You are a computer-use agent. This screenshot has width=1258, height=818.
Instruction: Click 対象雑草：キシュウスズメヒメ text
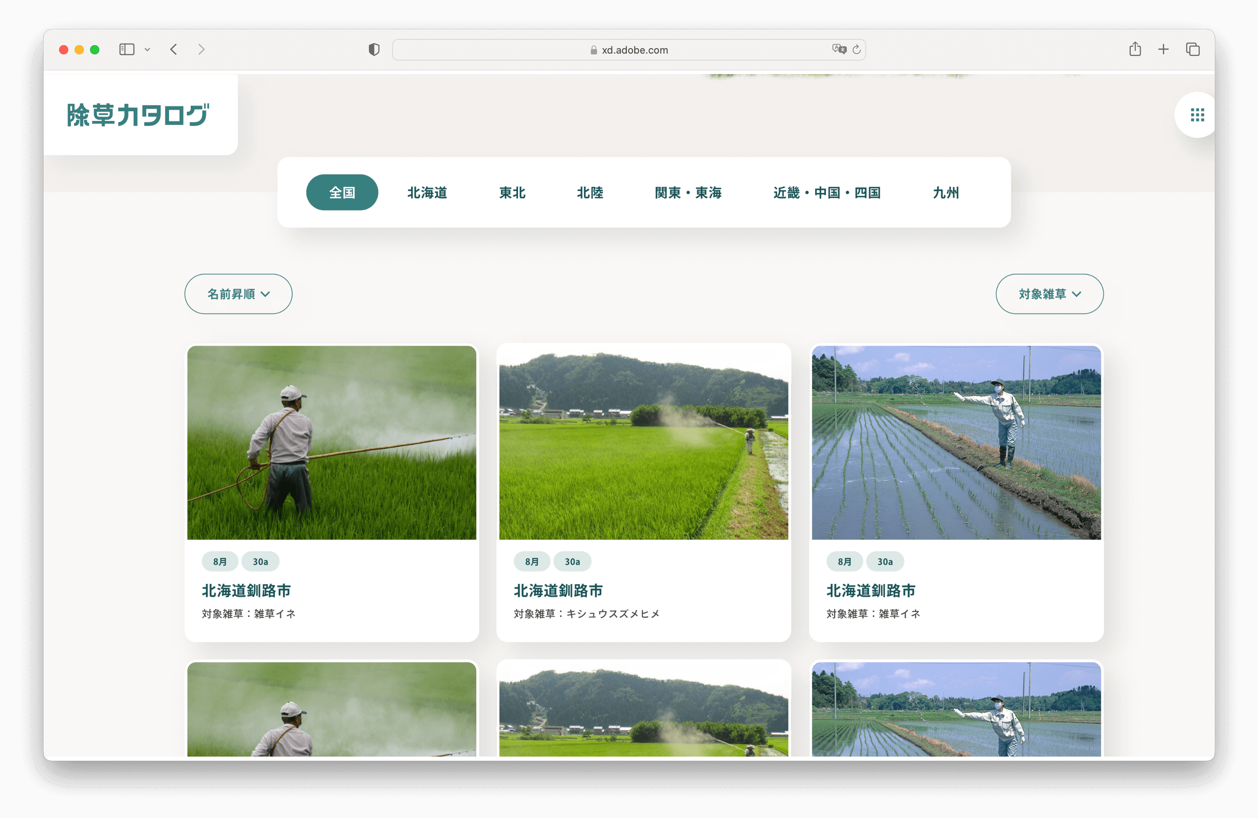587,614
